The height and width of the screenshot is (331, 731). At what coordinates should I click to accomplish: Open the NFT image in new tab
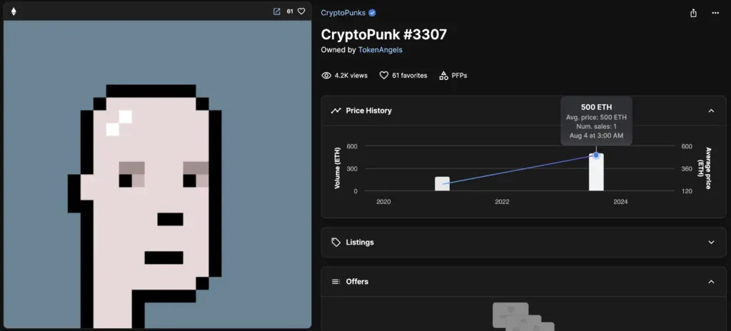click(x=276, y=11)
